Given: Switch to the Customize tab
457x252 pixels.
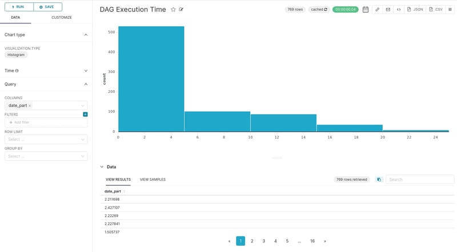Looking at the screenshot, I should (x=61, y=18).
